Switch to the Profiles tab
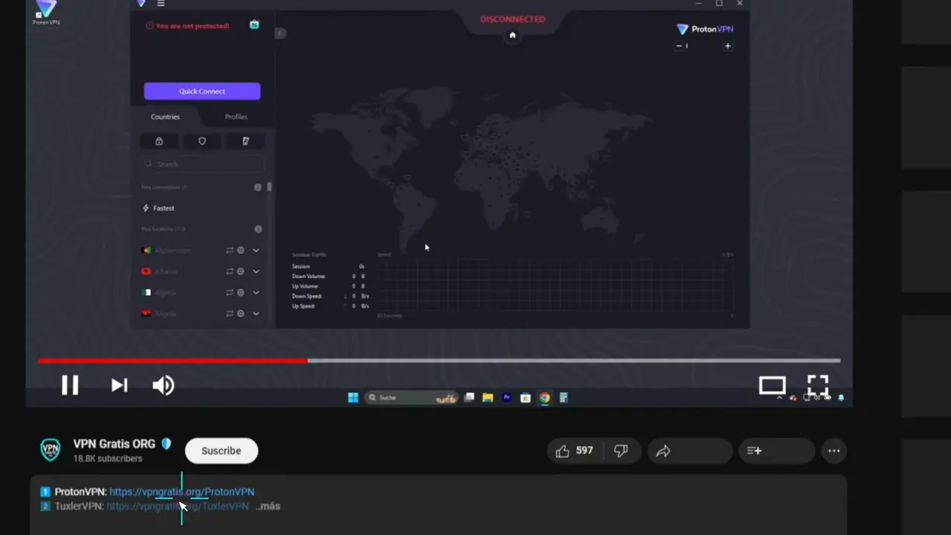This screenshot has height=535, width=951. coord(236,117)
